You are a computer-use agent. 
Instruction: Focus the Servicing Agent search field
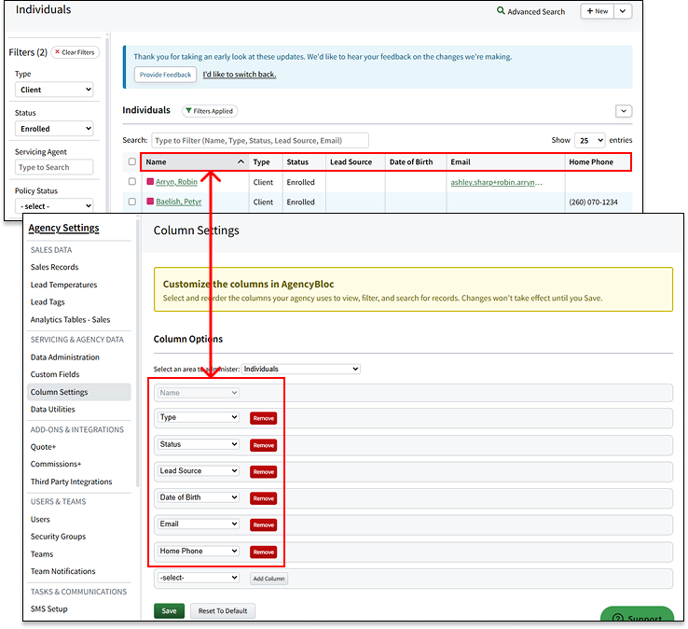pos(54,167)
